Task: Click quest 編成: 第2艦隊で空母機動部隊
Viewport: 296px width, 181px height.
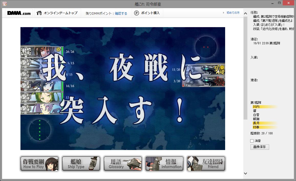Action: [x=273, y=16]
